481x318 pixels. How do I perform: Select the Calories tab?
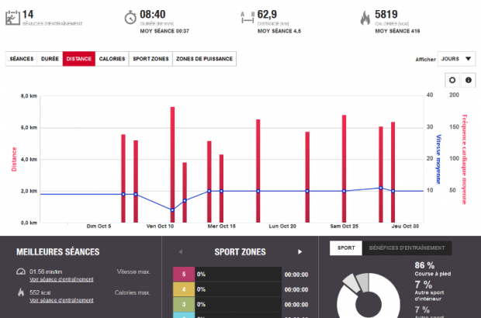coord(112,59)
